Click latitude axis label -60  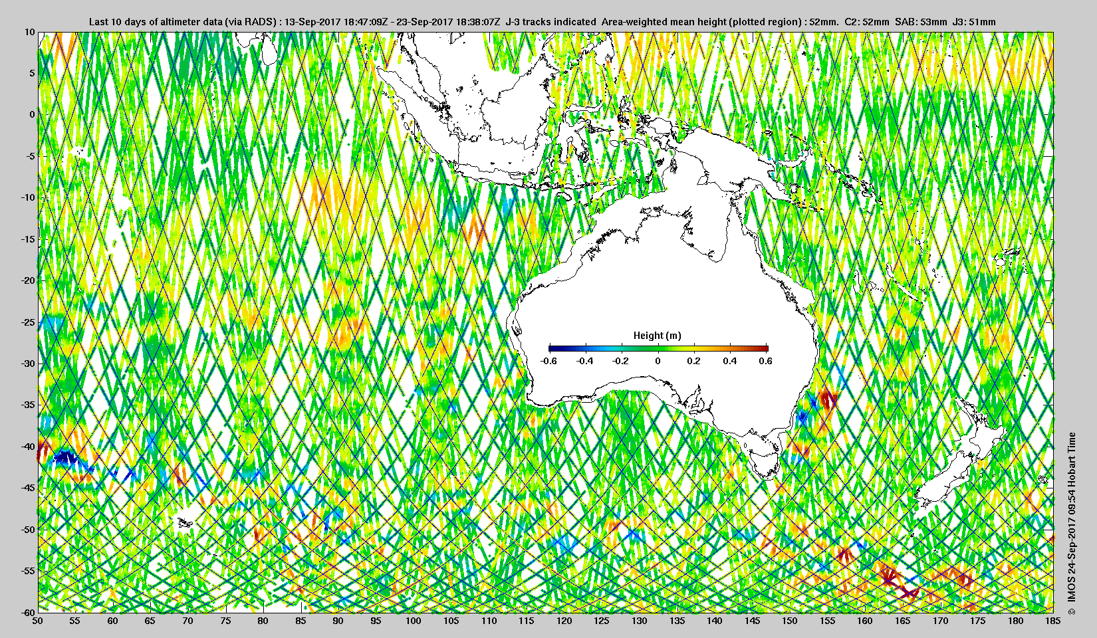(27, 612)
